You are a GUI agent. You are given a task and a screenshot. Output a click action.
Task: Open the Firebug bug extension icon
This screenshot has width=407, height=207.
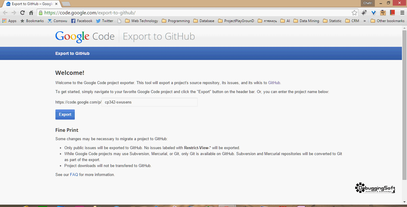tap(364, 13)
